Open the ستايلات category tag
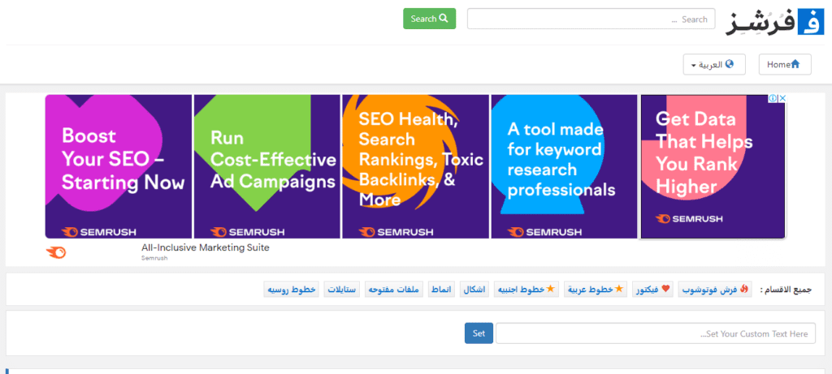 [x=342, y=290]
